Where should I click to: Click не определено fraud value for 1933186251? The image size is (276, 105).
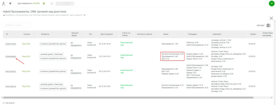click(76, 71)
